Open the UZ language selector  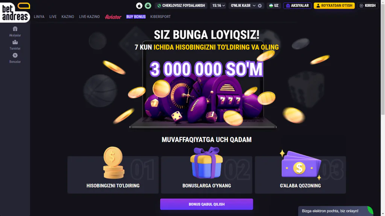pyautogui.click(x=274, y=6)
